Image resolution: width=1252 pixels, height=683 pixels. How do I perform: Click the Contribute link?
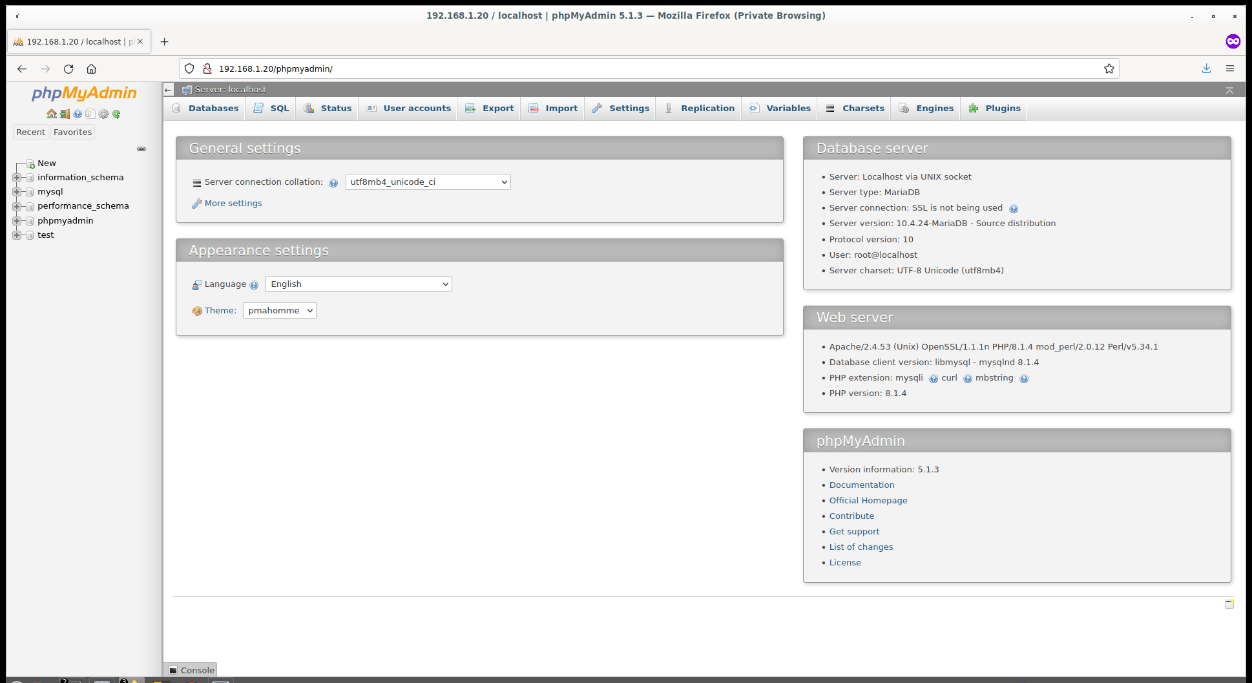[x=851, y=516]
